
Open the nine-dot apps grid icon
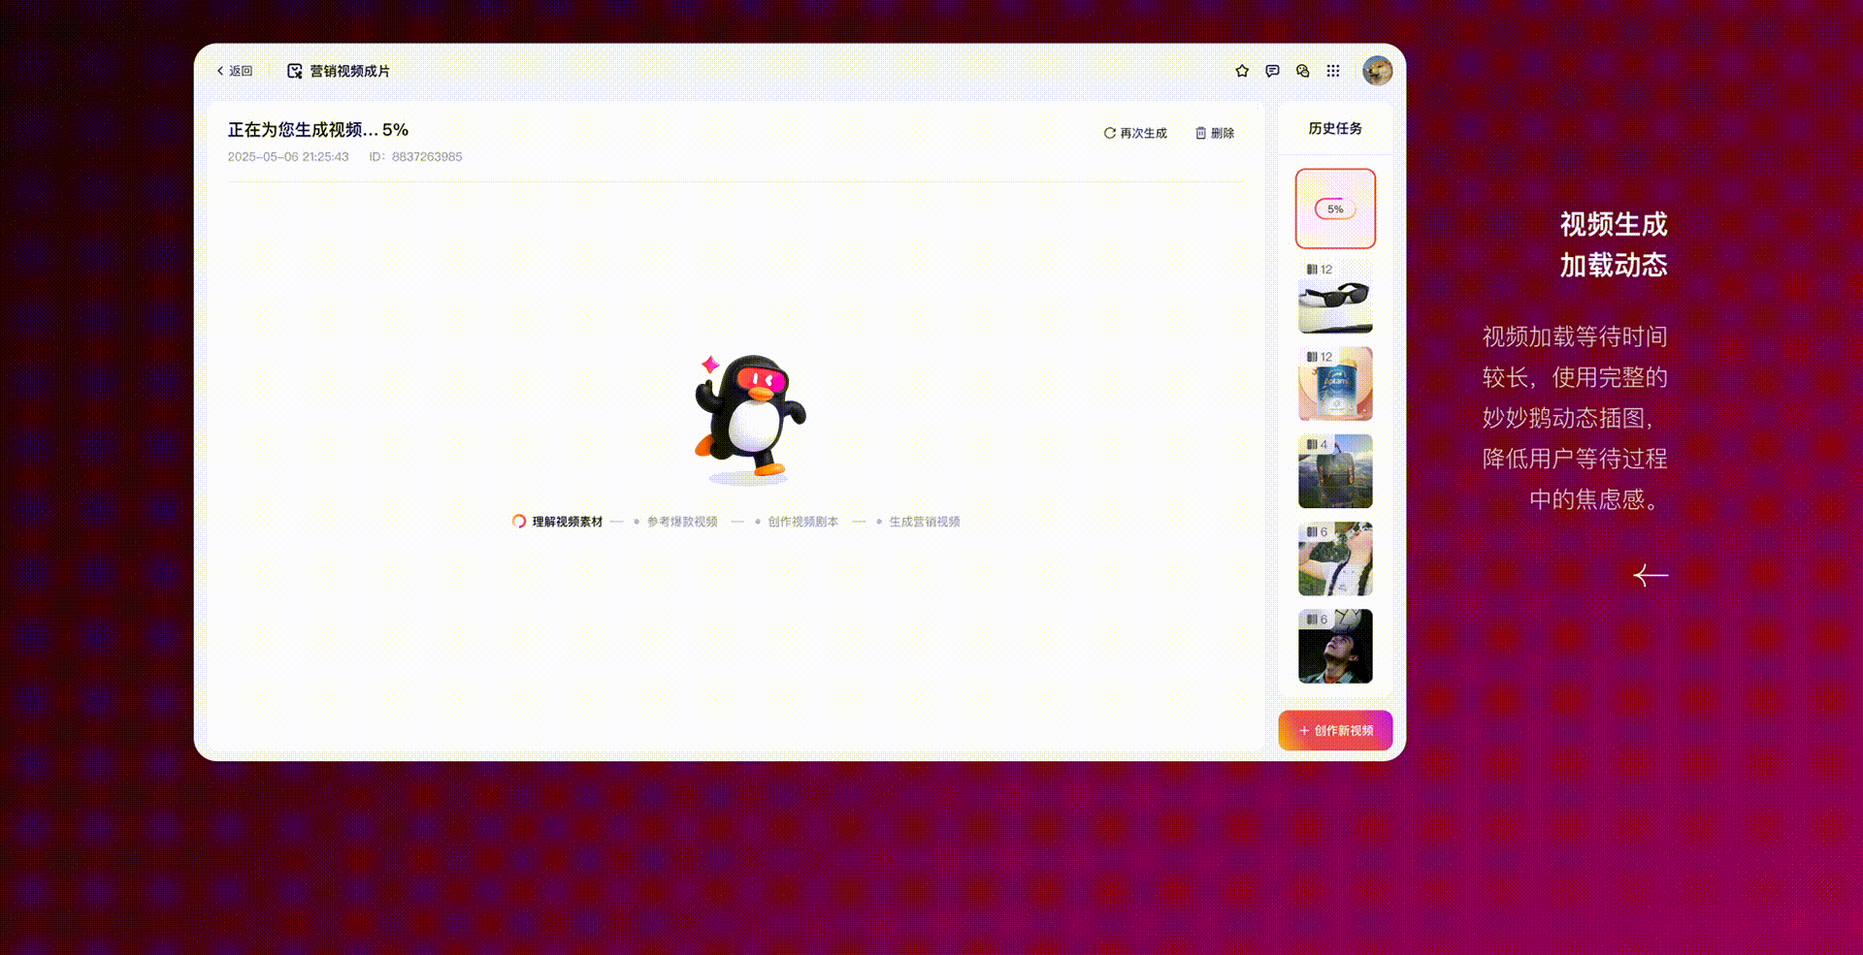click(x=1333, y=71)
